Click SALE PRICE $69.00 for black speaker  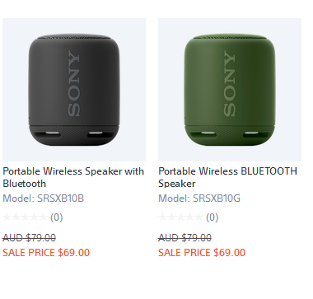coord(46,252)
